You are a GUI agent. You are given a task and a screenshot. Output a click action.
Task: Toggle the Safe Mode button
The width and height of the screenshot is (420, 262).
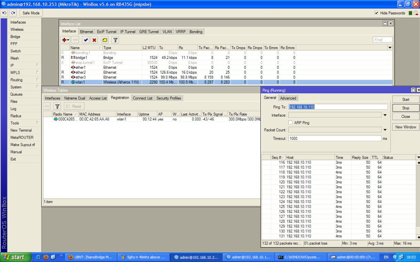pos(31,13)
